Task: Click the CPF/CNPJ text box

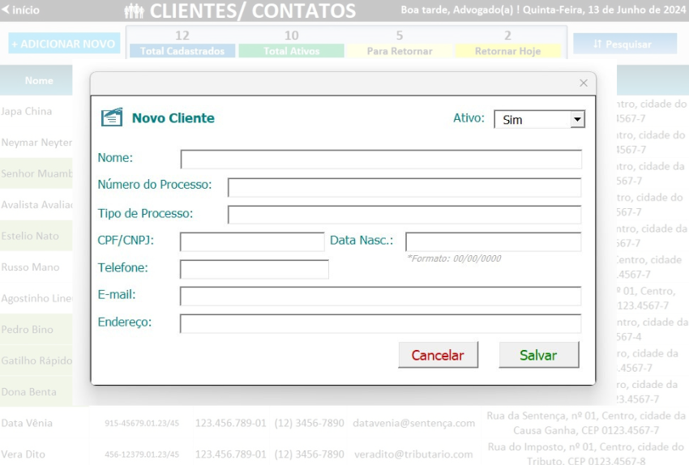Action: pos(251,241)
